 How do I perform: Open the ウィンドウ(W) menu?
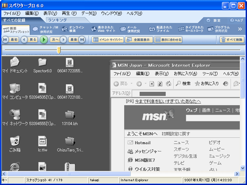click(111, 13)
